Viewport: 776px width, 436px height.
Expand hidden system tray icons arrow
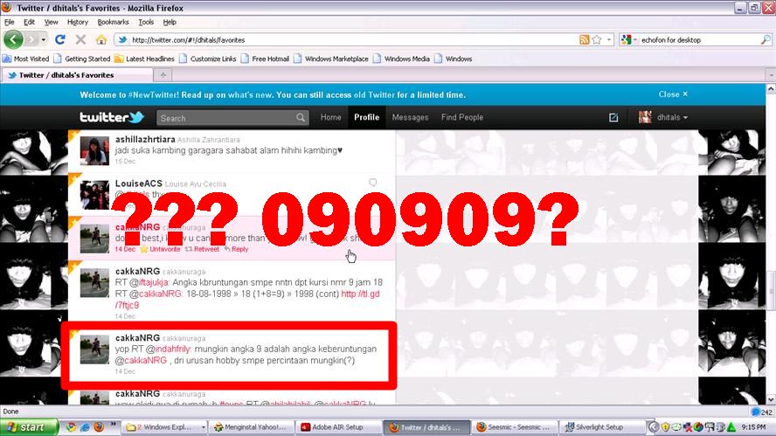pyautogui.click(x=654, y=426)
